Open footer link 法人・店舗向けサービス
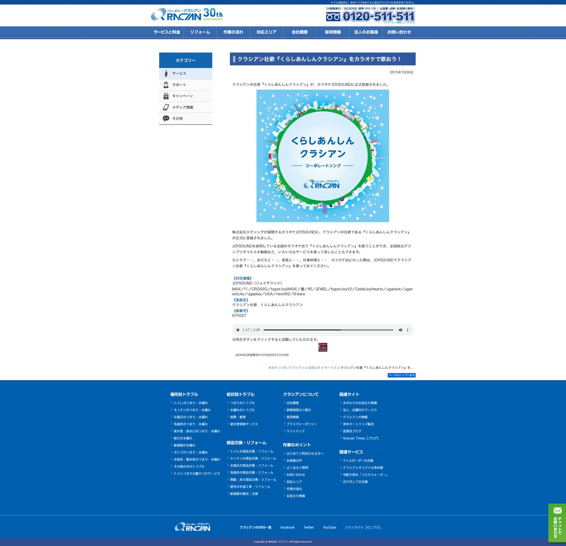This screenshot has width=566, height=546. (360, 410)
